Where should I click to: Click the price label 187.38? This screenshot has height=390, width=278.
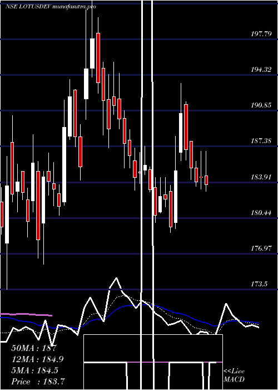pos(261,141)
